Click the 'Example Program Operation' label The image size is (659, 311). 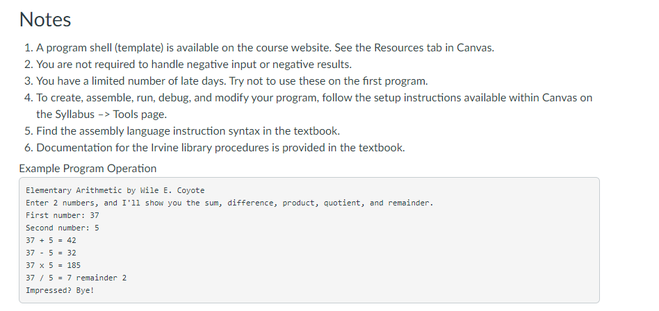(x=88, y=168)
